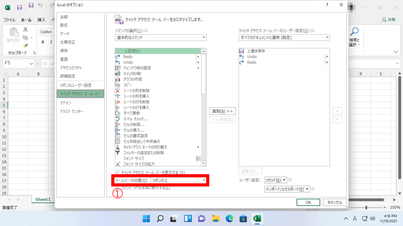The height and width of the screenshot is (226, 403).
Task: Open File Explorer from the taskbar
Action: pos(215,218)
